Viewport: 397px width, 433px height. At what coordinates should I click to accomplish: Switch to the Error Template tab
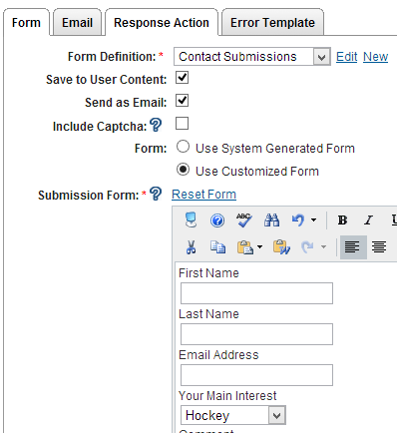272,23
